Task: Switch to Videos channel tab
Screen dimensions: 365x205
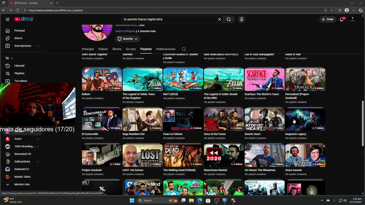Action: [x=103, y=49]
